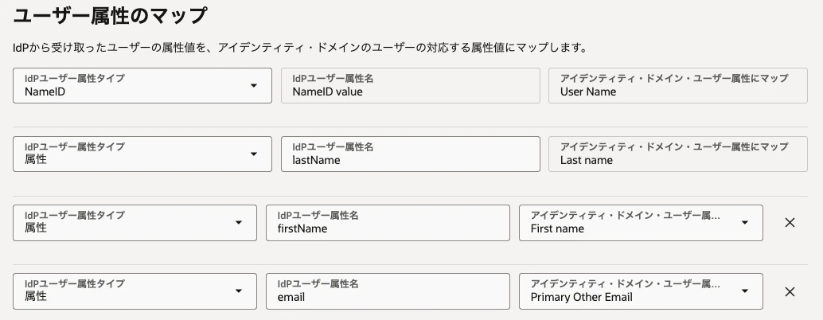Click the caret arrow on Primary Other Email
The image size is (823, 320).
coord(745,291)
